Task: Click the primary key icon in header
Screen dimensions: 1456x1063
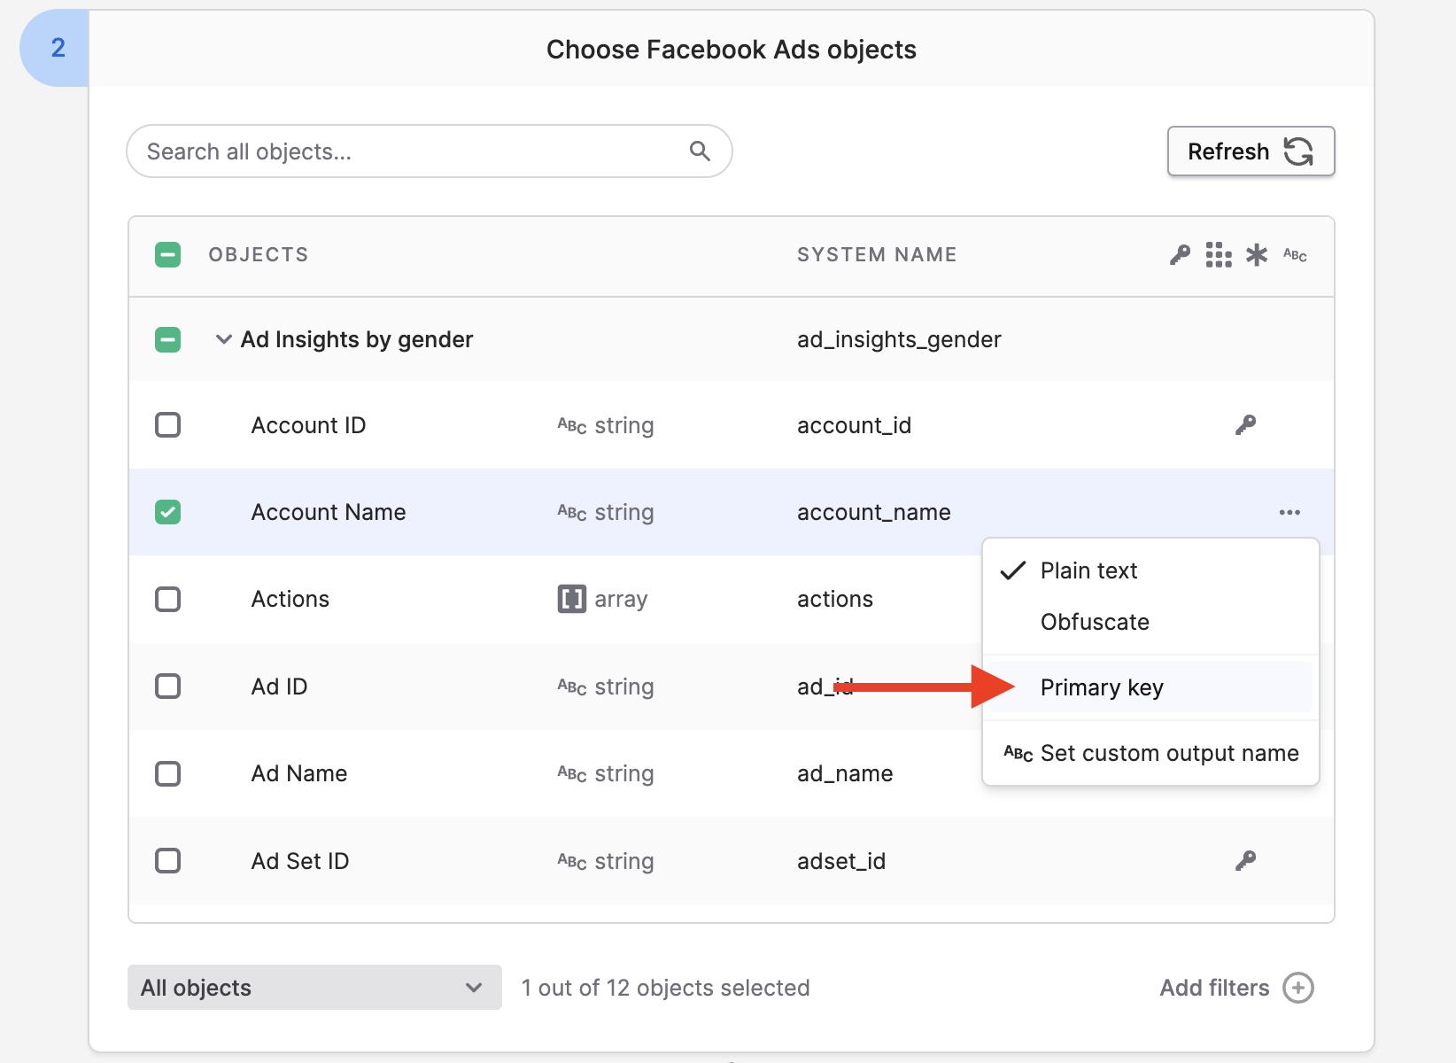Action: (1180, 255)
